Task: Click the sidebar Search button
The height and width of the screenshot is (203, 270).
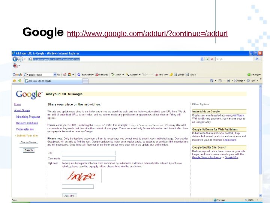Action: click(29, 150)
